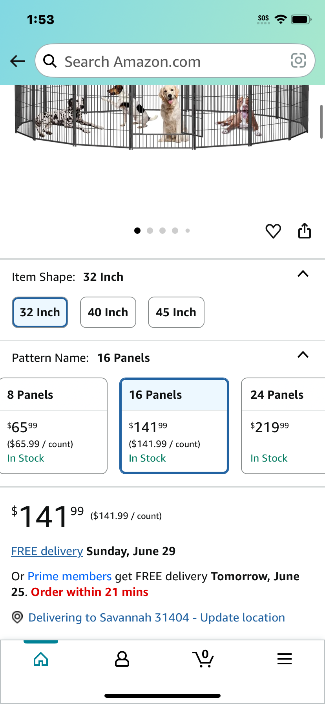The height and width of the screenshot is (704, 325).
Task: Go to Home tab icon
Action: click(x=41, y=659)
